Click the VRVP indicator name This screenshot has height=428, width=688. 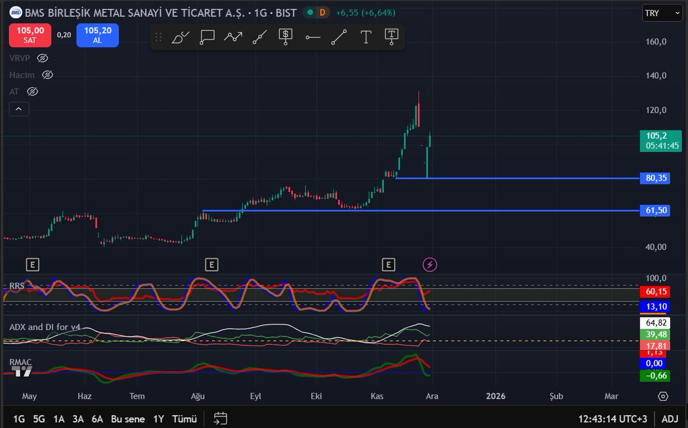[21, 58]
